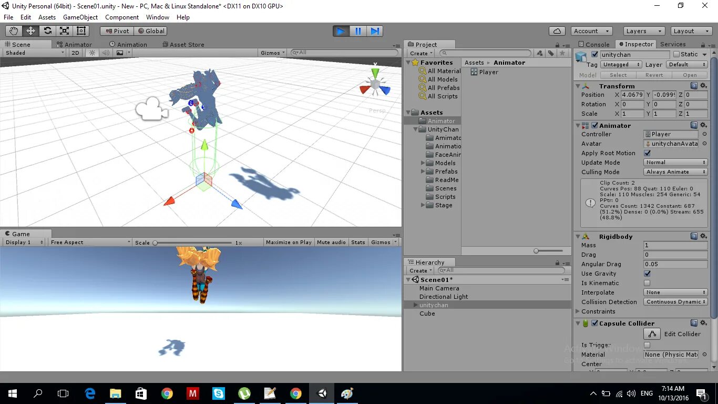Screen dimensions: 718x404
Task: Toggle scene audio speaker icon
Action: (106, 53)
